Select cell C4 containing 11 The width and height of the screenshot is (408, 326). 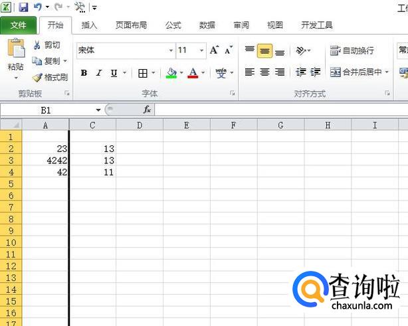pyautogui.click(x=92, y=172)
